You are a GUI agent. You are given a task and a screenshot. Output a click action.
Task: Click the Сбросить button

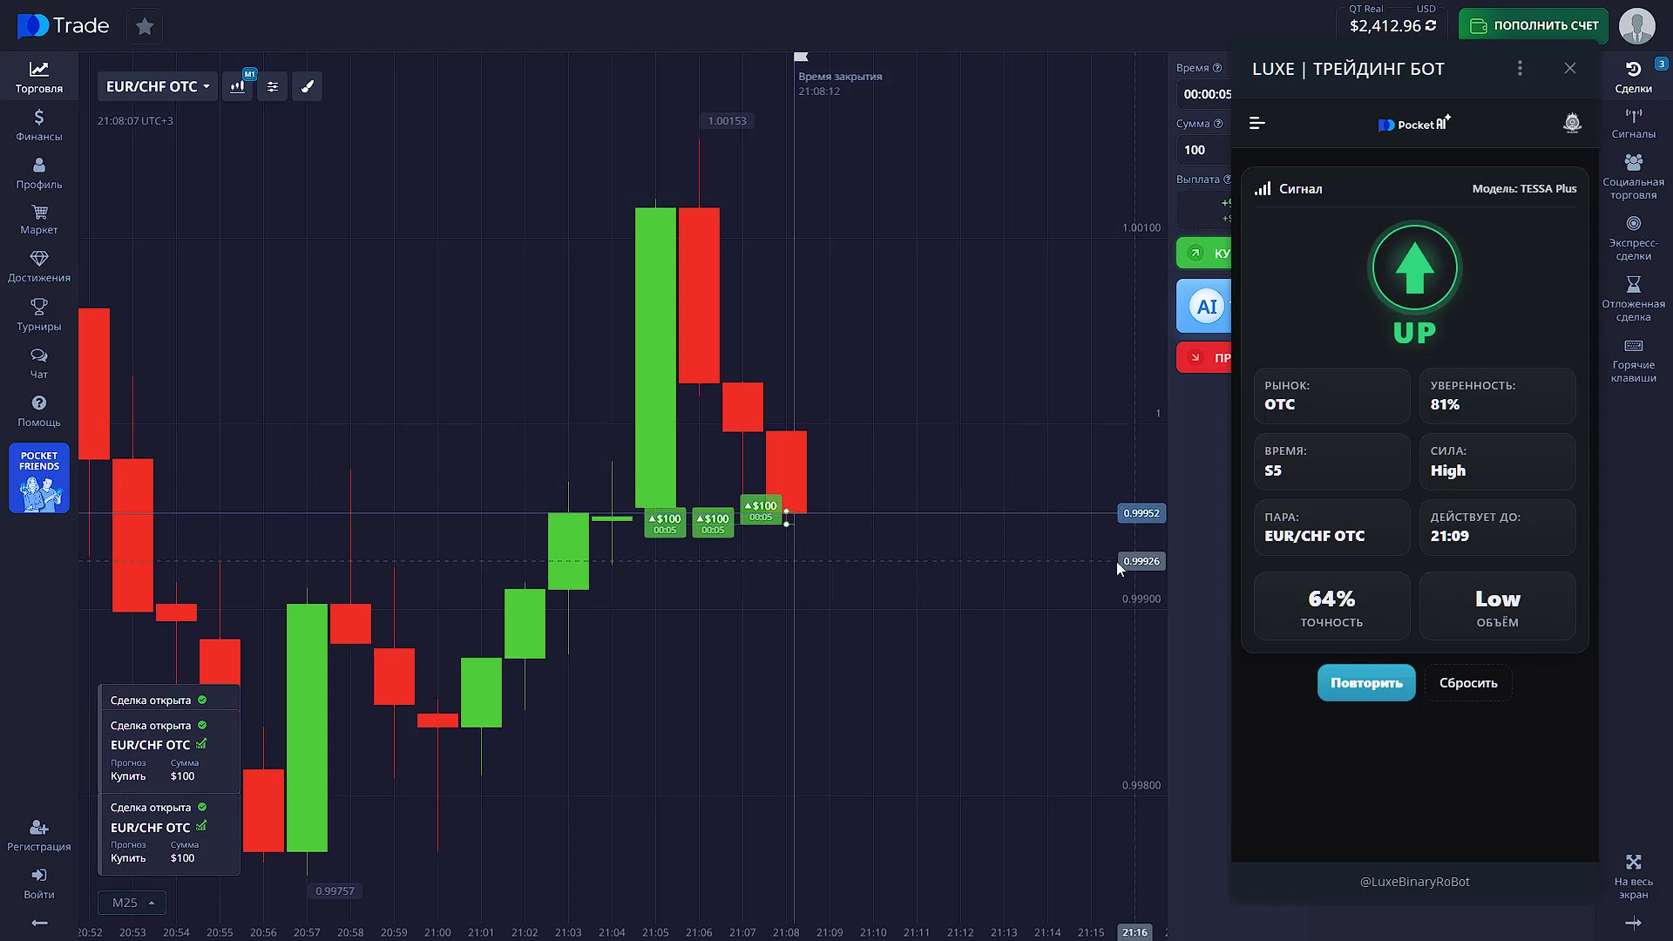point(1467,683)
